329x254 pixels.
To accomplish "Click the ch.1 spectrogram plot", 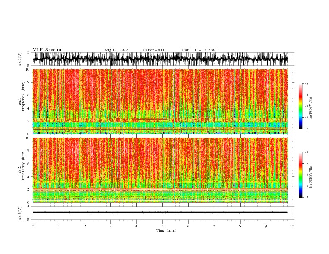I will tap(160, 101).
